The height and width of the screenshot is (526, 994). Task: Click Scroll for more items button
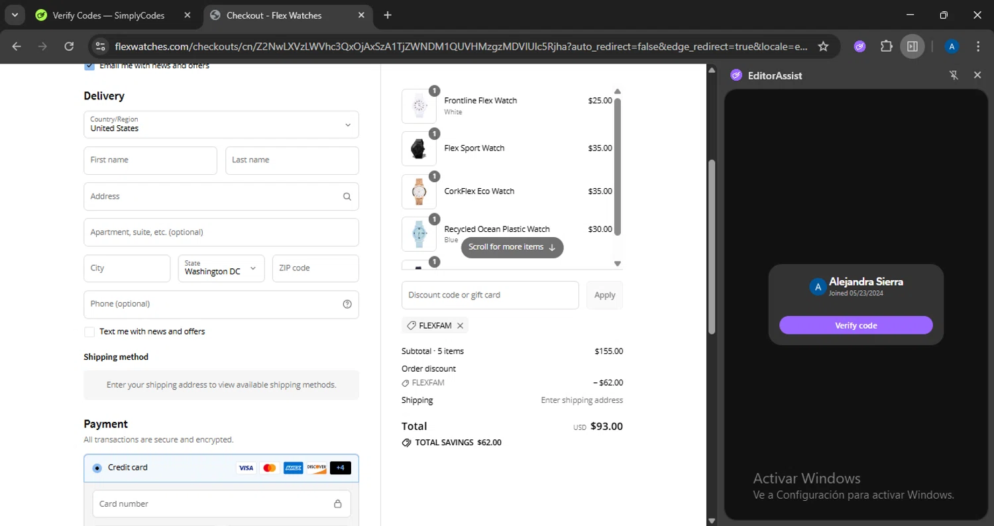click(512, 247)
